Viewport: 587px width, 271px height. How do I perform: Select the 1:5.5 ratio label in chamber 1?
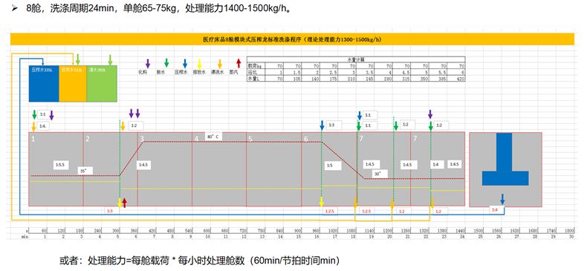point(60,164)
